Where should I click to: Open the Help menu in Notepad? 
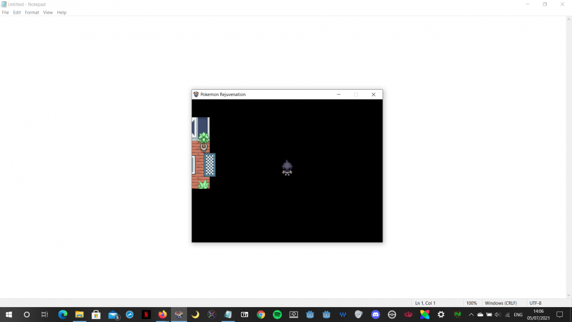[x=62, y=13]
